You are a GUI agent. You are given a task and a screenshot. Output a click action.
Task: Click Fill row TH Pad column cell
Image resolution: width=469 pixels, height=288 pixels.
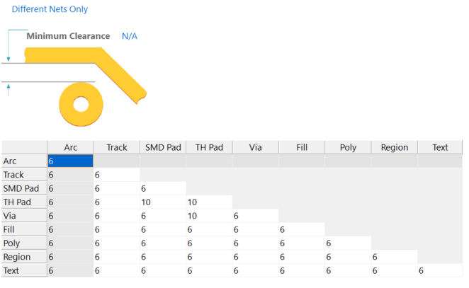(x=210, y=229)
